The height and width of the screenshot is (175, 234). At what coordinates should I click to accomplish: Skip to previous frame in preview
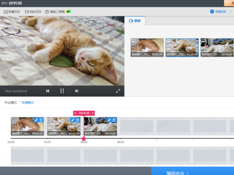pos(48,91)
